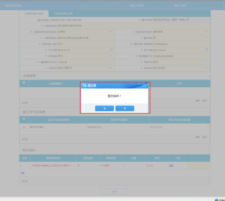
Task: Toggle select-all checkbox in 土地信息 table header
Action: (24, 83)
